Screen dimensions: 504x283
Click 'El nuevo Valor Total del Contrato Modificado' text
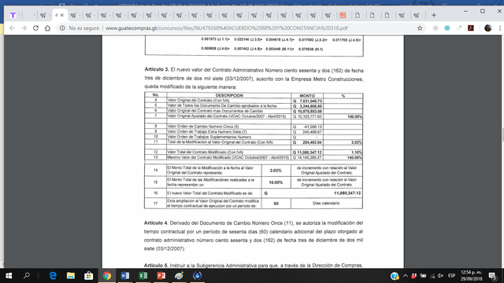point(210,193)
